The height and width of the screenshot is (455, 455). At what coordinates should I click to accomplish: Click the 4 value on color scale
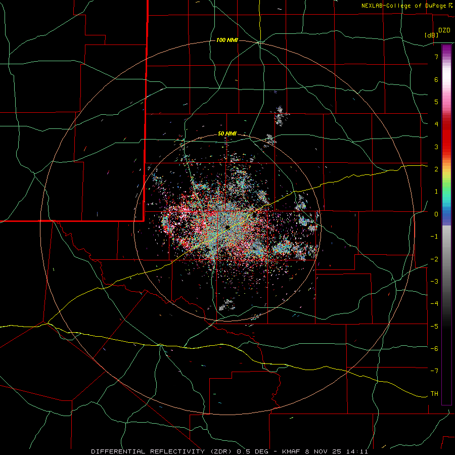[436, 124]
